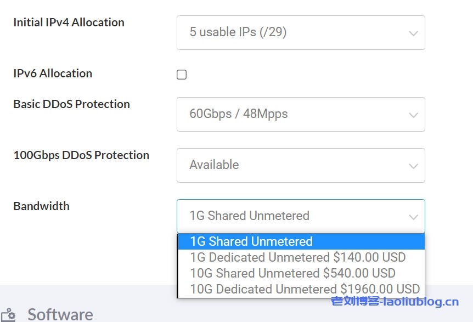This screenshot has height=322, width=473.
Task: Open the Basic DDoS Protection dropdown
Action: point(300,114)
